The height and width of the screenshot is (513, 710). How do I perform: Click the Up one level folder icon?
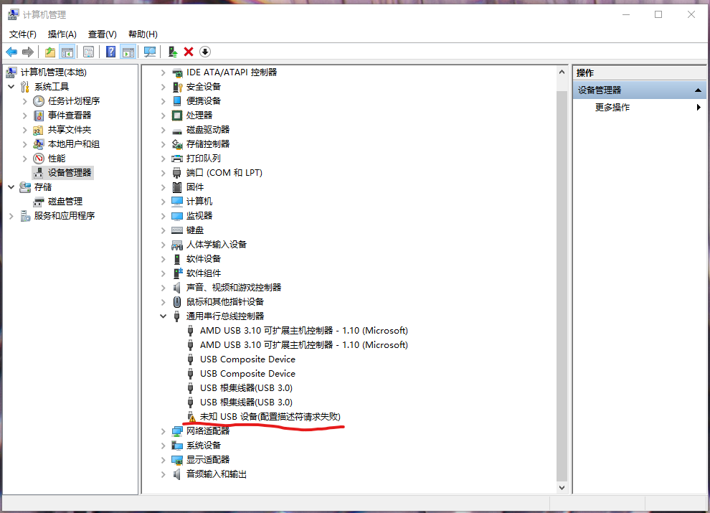[x=49, y=52]
